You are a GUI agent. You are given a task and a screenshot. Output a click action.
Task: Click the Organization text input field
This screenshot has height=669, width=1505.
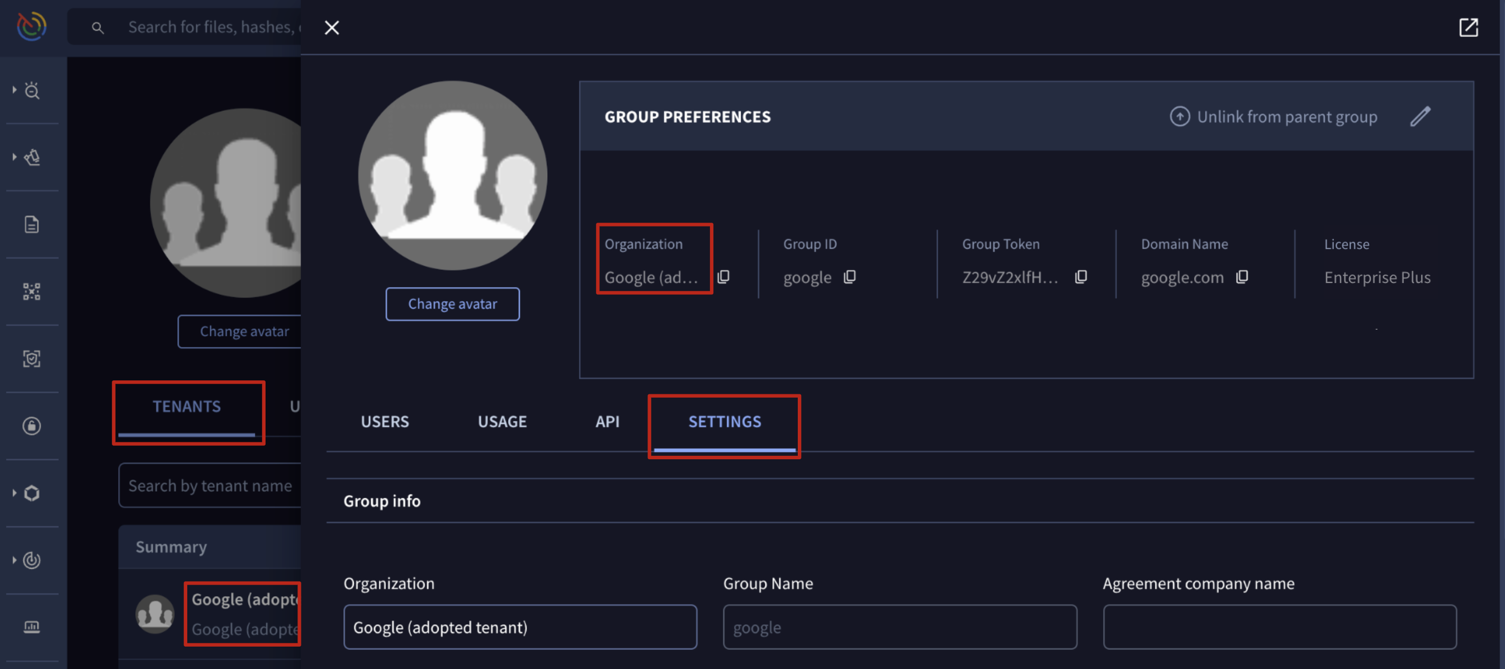(x=520, y=627)
